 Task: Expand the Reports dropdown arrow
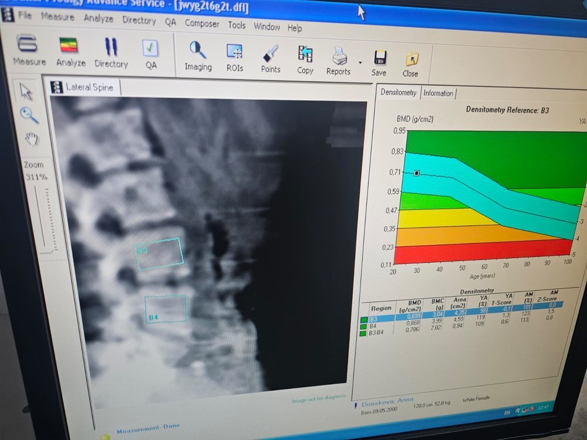[x=359, y=62]
